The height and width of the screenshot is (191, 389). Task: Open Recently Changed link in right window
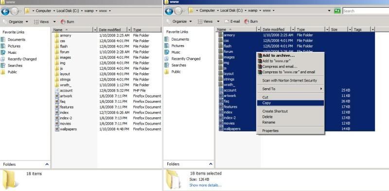coord(186,59)
